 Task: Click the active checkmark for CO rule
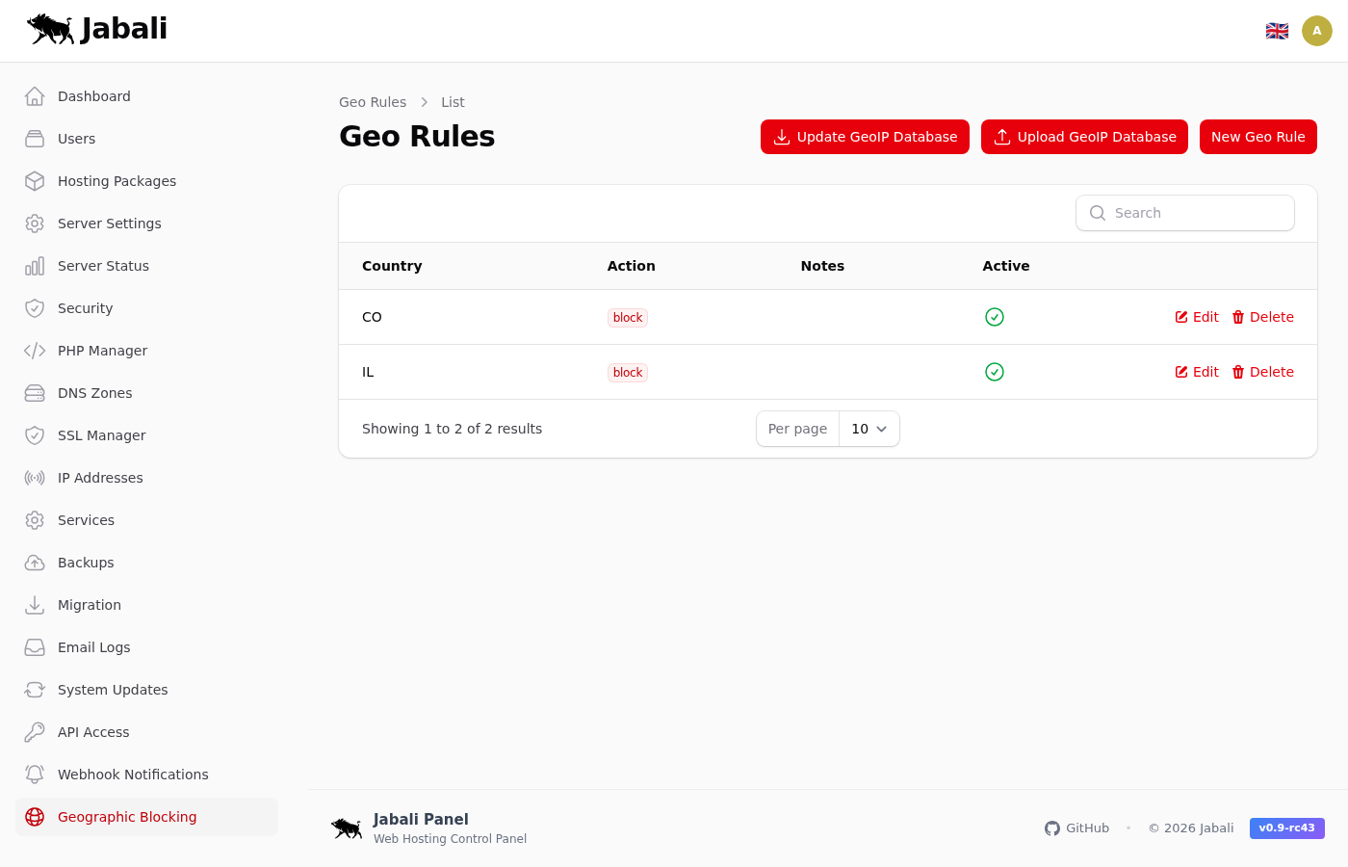click(995, 317)
